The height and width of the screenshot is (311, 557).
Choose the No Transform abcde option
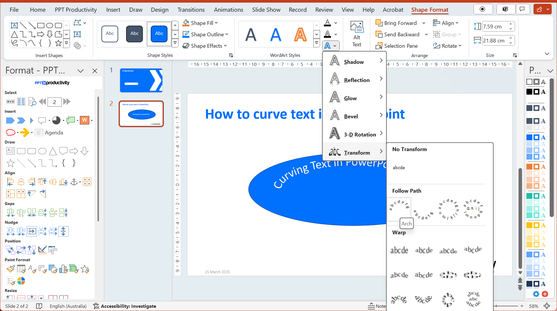[x=399, y=168]
